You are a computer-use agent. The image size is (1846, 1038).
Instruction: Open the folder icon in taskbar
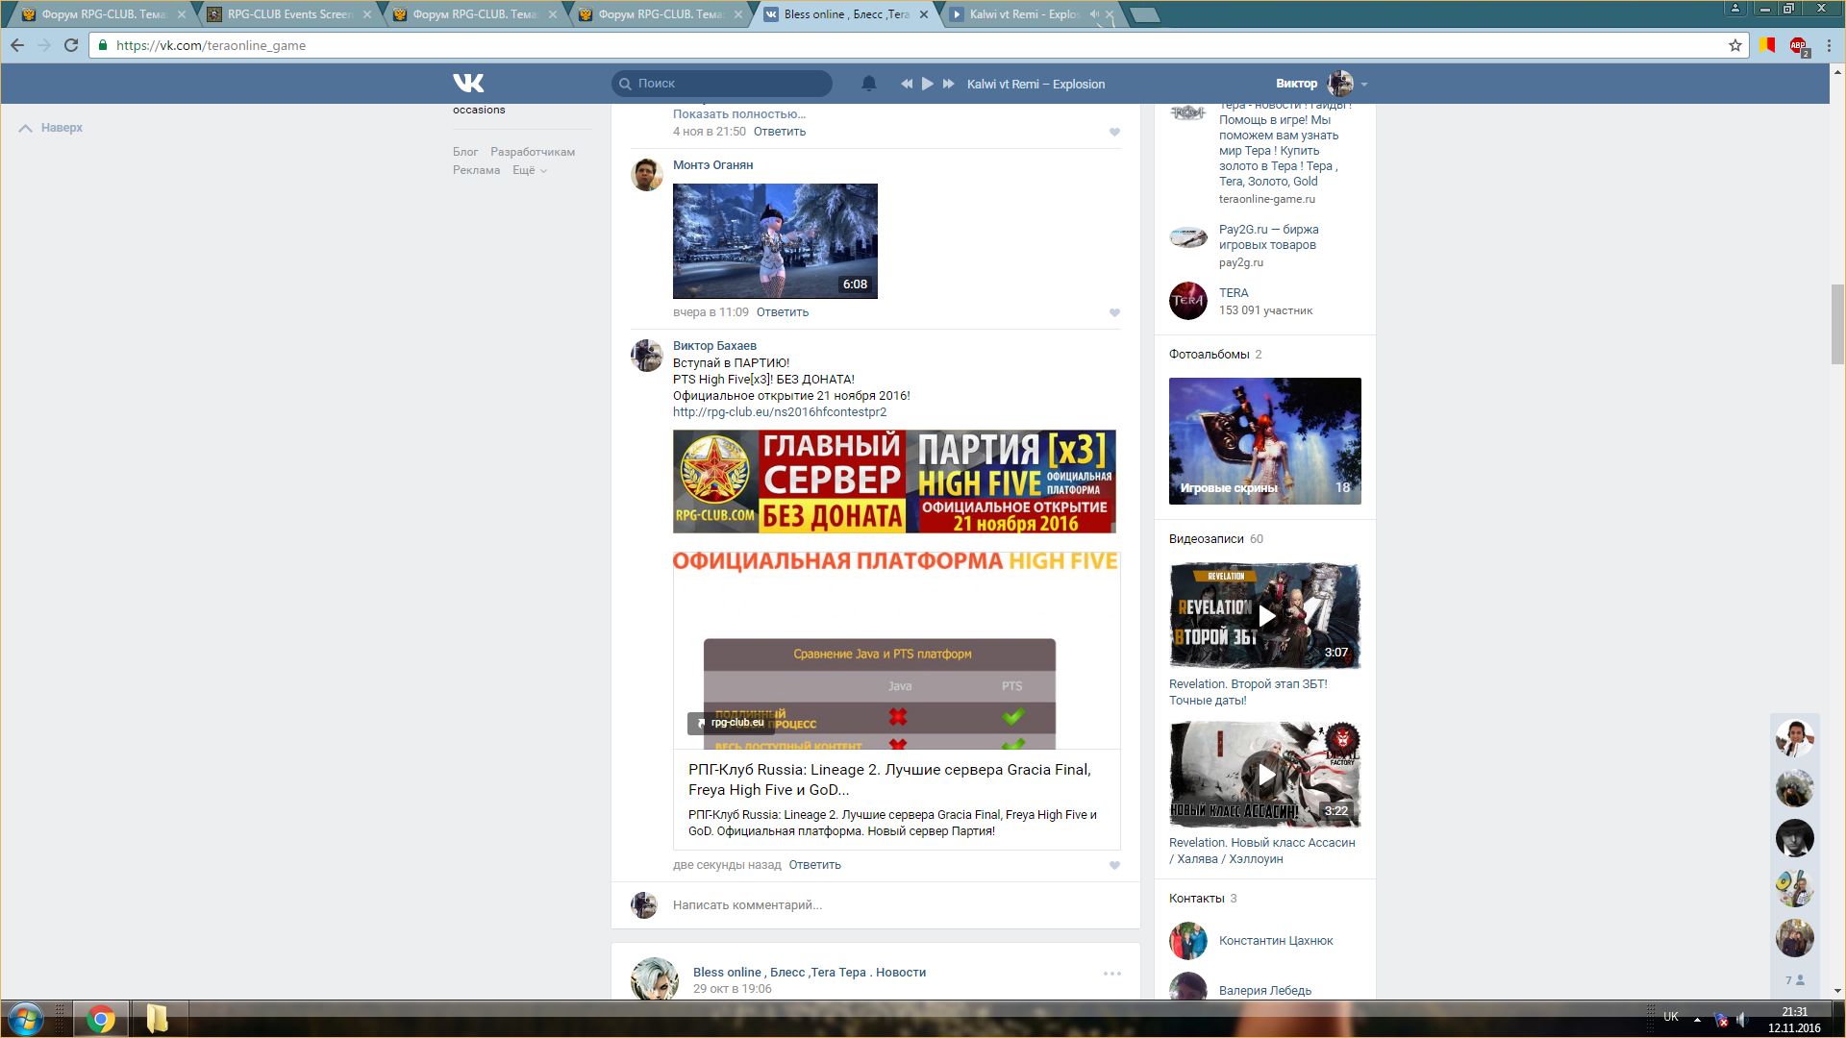[x=157, y=1019]
